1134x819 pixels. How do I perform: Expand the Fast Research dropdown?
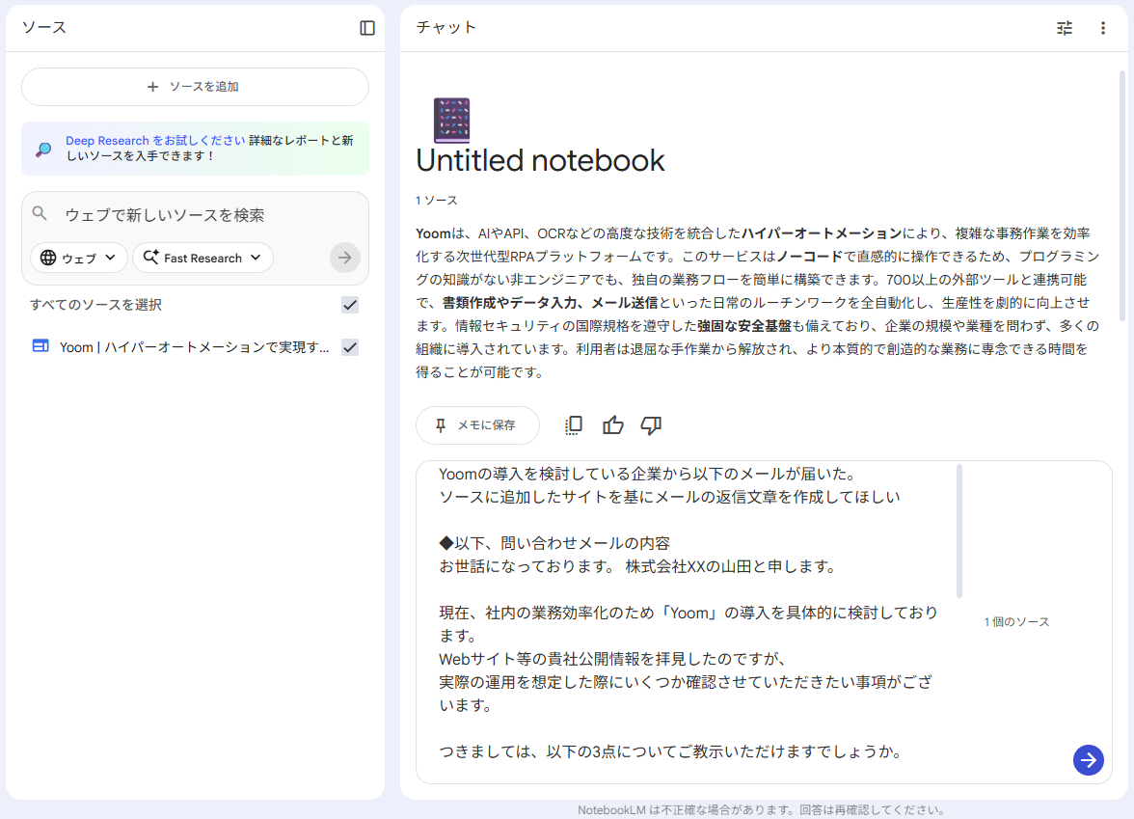pyautogui.click(x=202, y=258)
